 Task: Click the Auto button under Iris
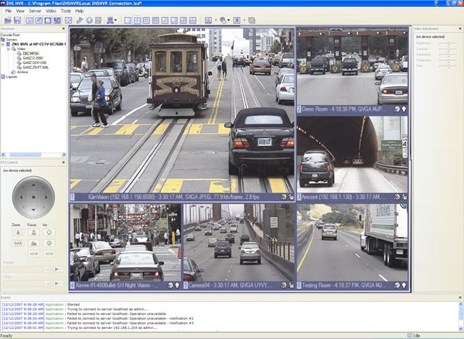click(49, 253)
